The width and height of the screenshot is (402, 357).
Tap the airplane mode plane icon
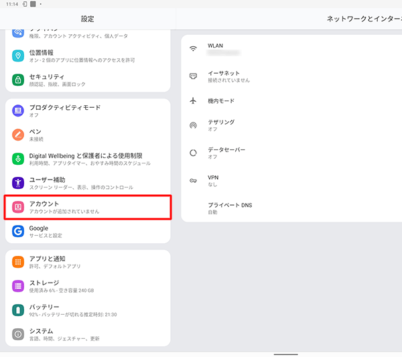pos(193,100)
